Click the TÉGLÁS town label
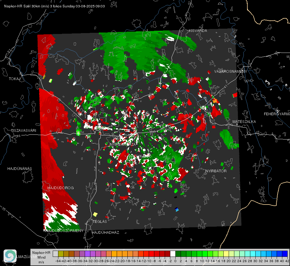This screenshot has width=290, height=266. tap(100, 221)
